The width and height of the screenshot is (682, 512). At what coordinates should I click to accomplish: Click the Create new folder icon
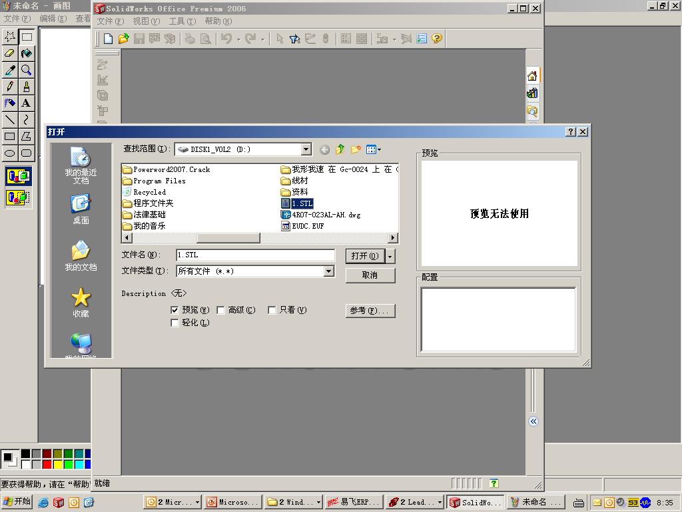[x=356, y=150]
